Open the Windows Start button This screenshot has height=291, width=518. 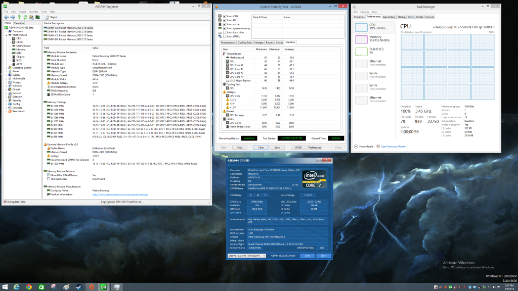(5, 287)
